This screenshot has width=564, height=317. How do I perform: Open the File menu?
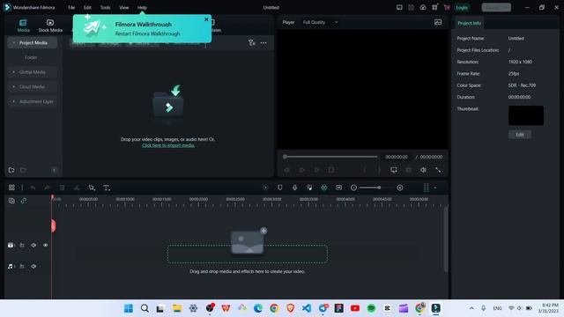coord(71,7)
